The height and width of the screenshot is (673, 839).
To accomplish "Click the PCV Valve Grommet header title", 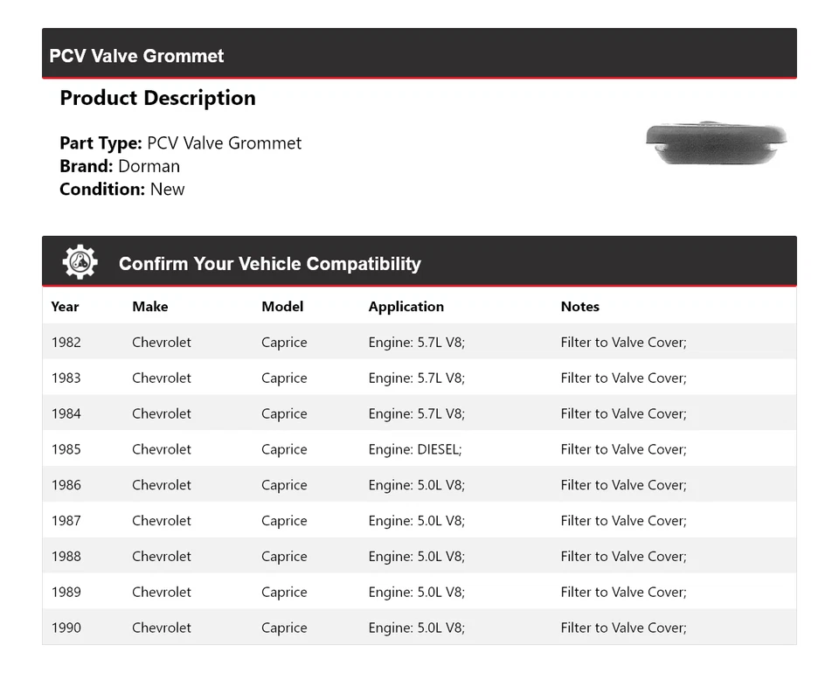I will 136,56.
